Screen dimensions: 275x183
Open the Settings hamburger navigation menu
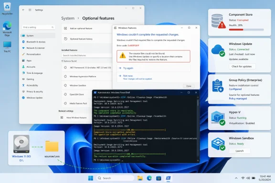click(x=30, y=10)
